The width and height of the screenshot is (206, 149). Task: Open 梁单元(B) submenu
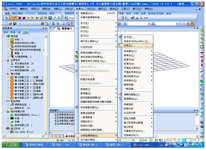pyautogui.click(x=136, y=59)
